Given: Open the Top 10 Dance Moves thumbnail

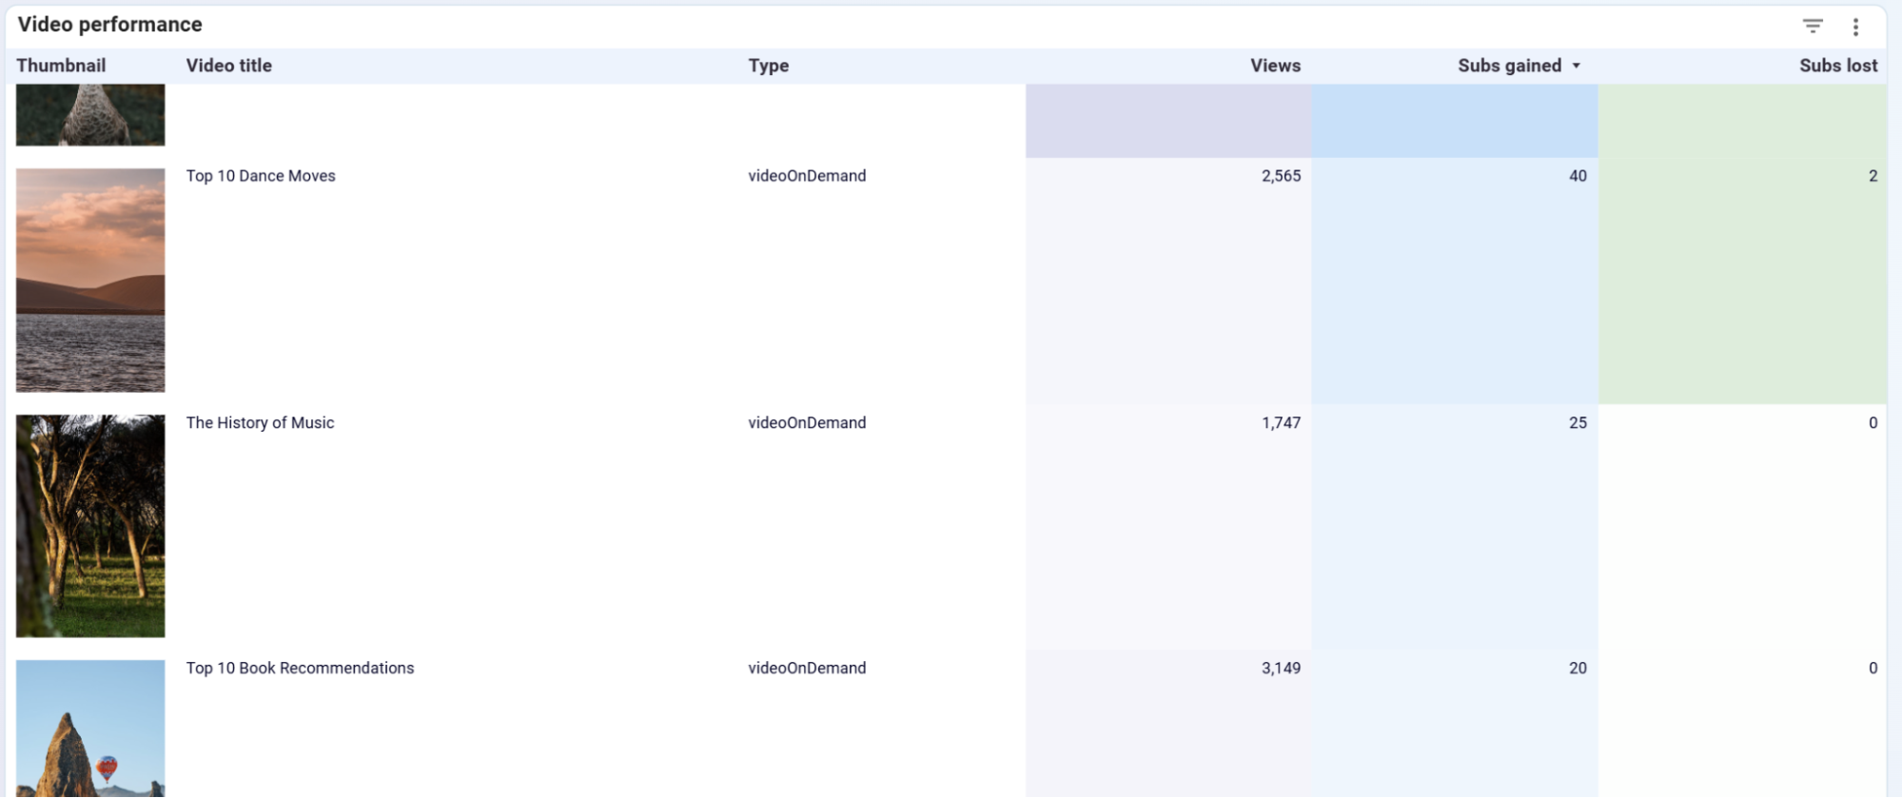Looking at the screenshot, I should 90,281.
